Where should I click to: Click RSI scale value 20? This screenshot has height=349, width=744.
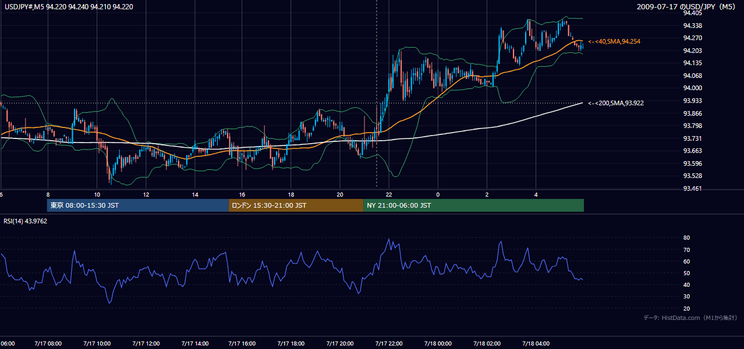coord(687,308)
